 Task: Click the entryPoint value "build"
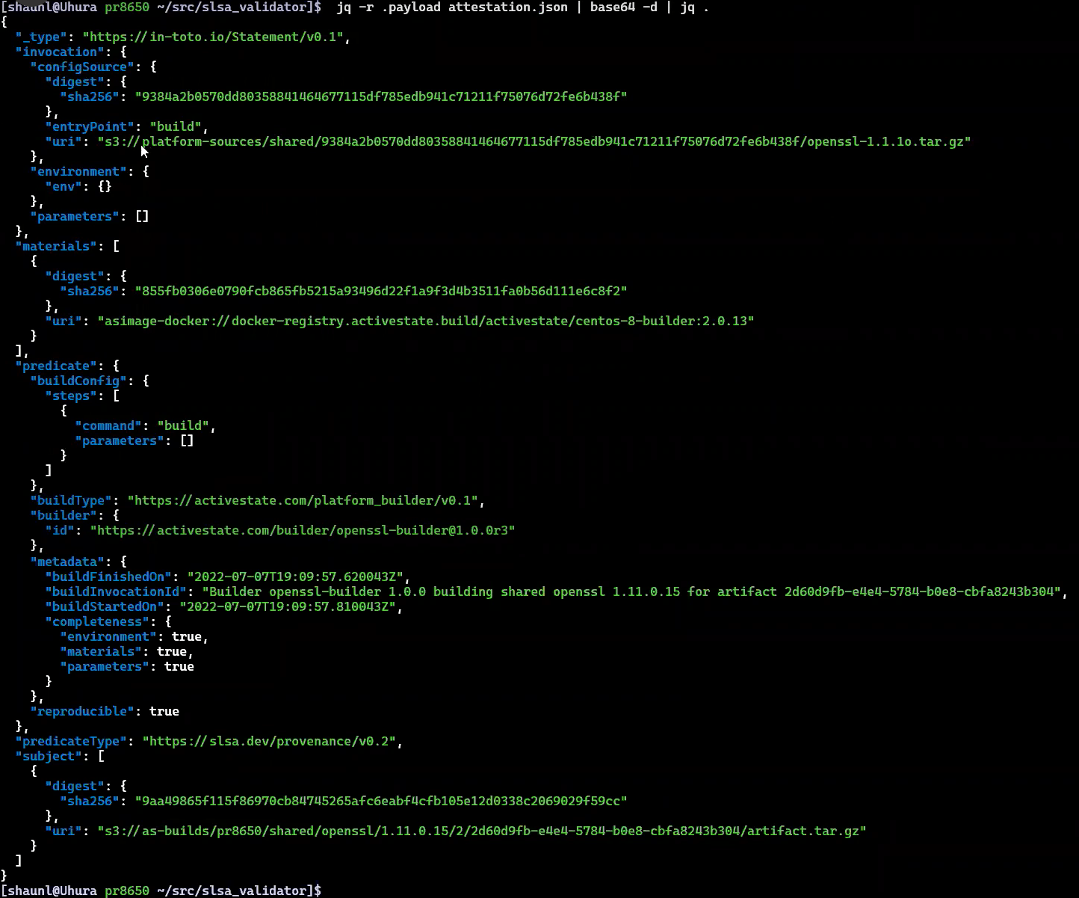(176, 126)
